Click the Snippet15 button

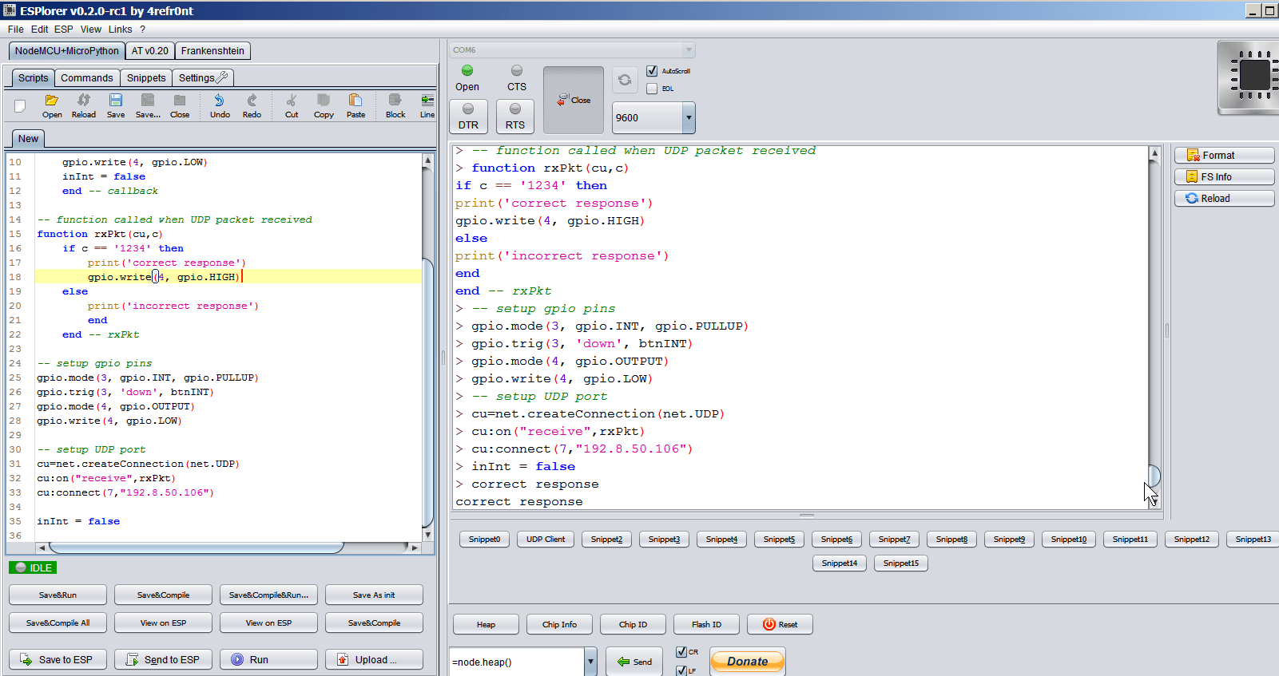click(901, 563)
